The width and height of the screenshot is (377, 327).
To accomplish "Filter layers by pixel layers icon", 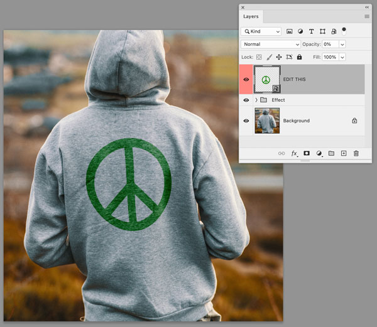I will (x=290, y=31).
